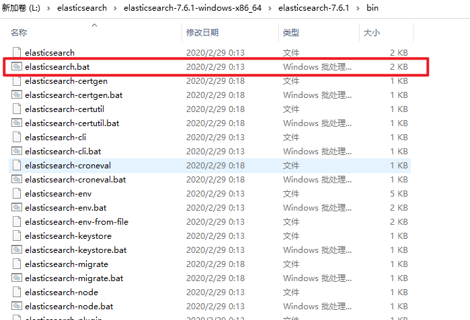This screenshot has height=320, width=470.
Task: Select file name elasticsearch.bat
Action: click(x=57, y=66)
